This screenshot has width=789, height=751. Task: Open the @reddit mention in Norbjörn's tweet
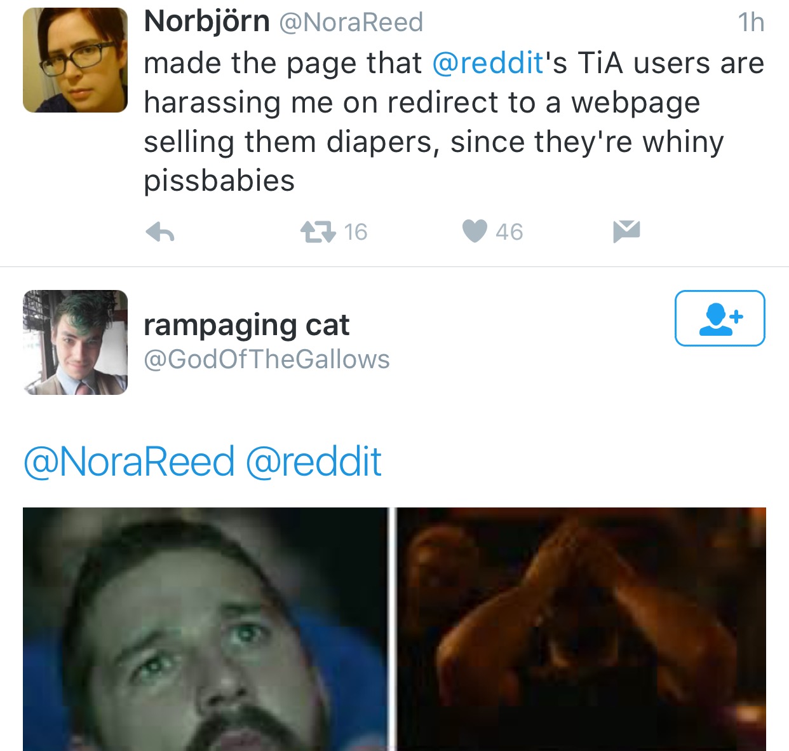click(487, 63)
